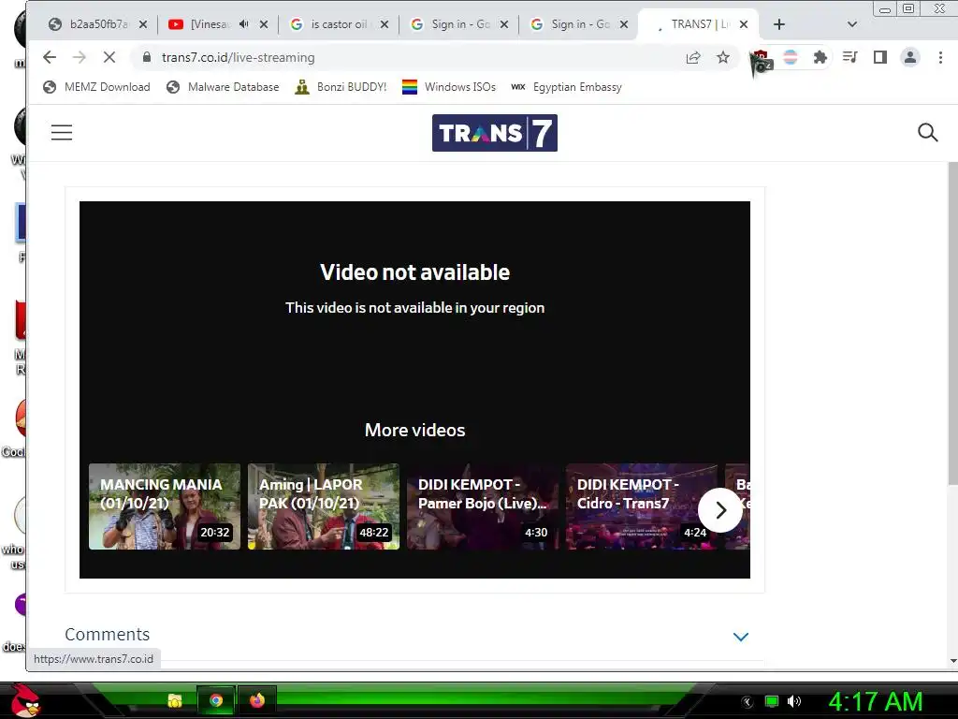Open the Chrome profile avatar
Image resolution: width=958 pixels, height=719 pixels.
[x=909, y=57]
